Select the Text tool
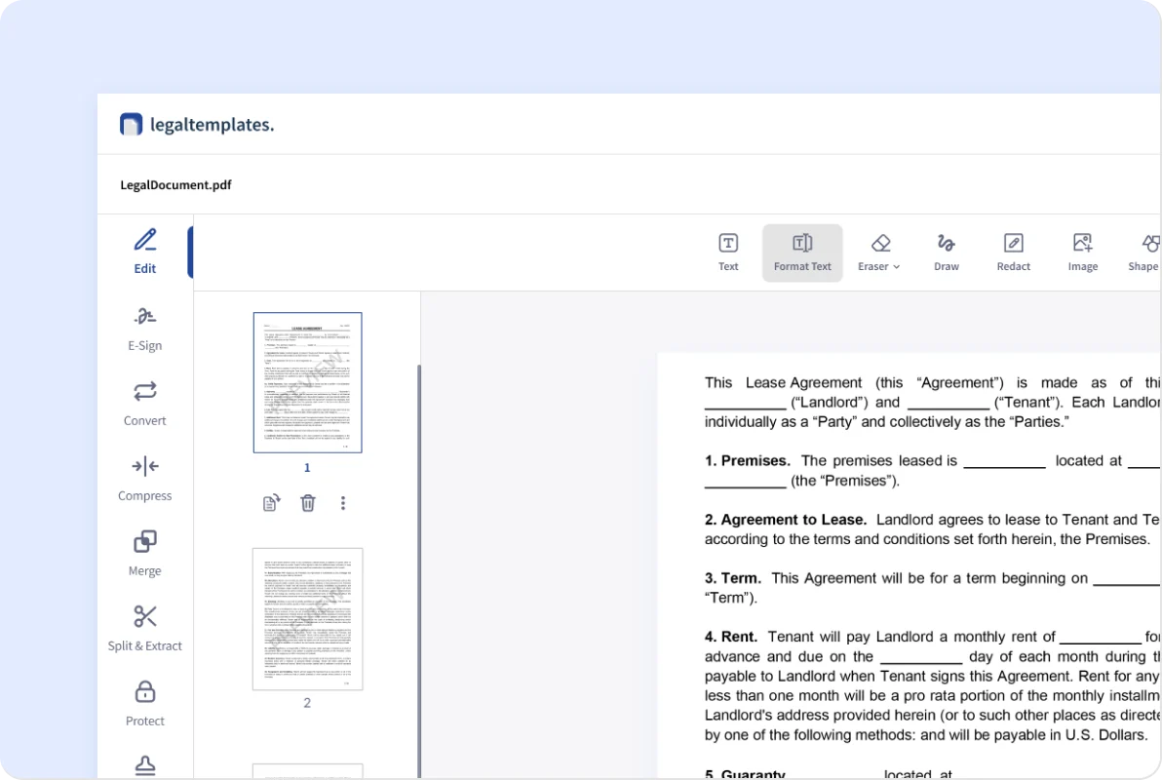This screenshot has width=1162, height=780. point(728,252)
